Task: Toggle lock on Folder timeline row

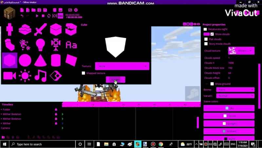Action: click(56, 110)
